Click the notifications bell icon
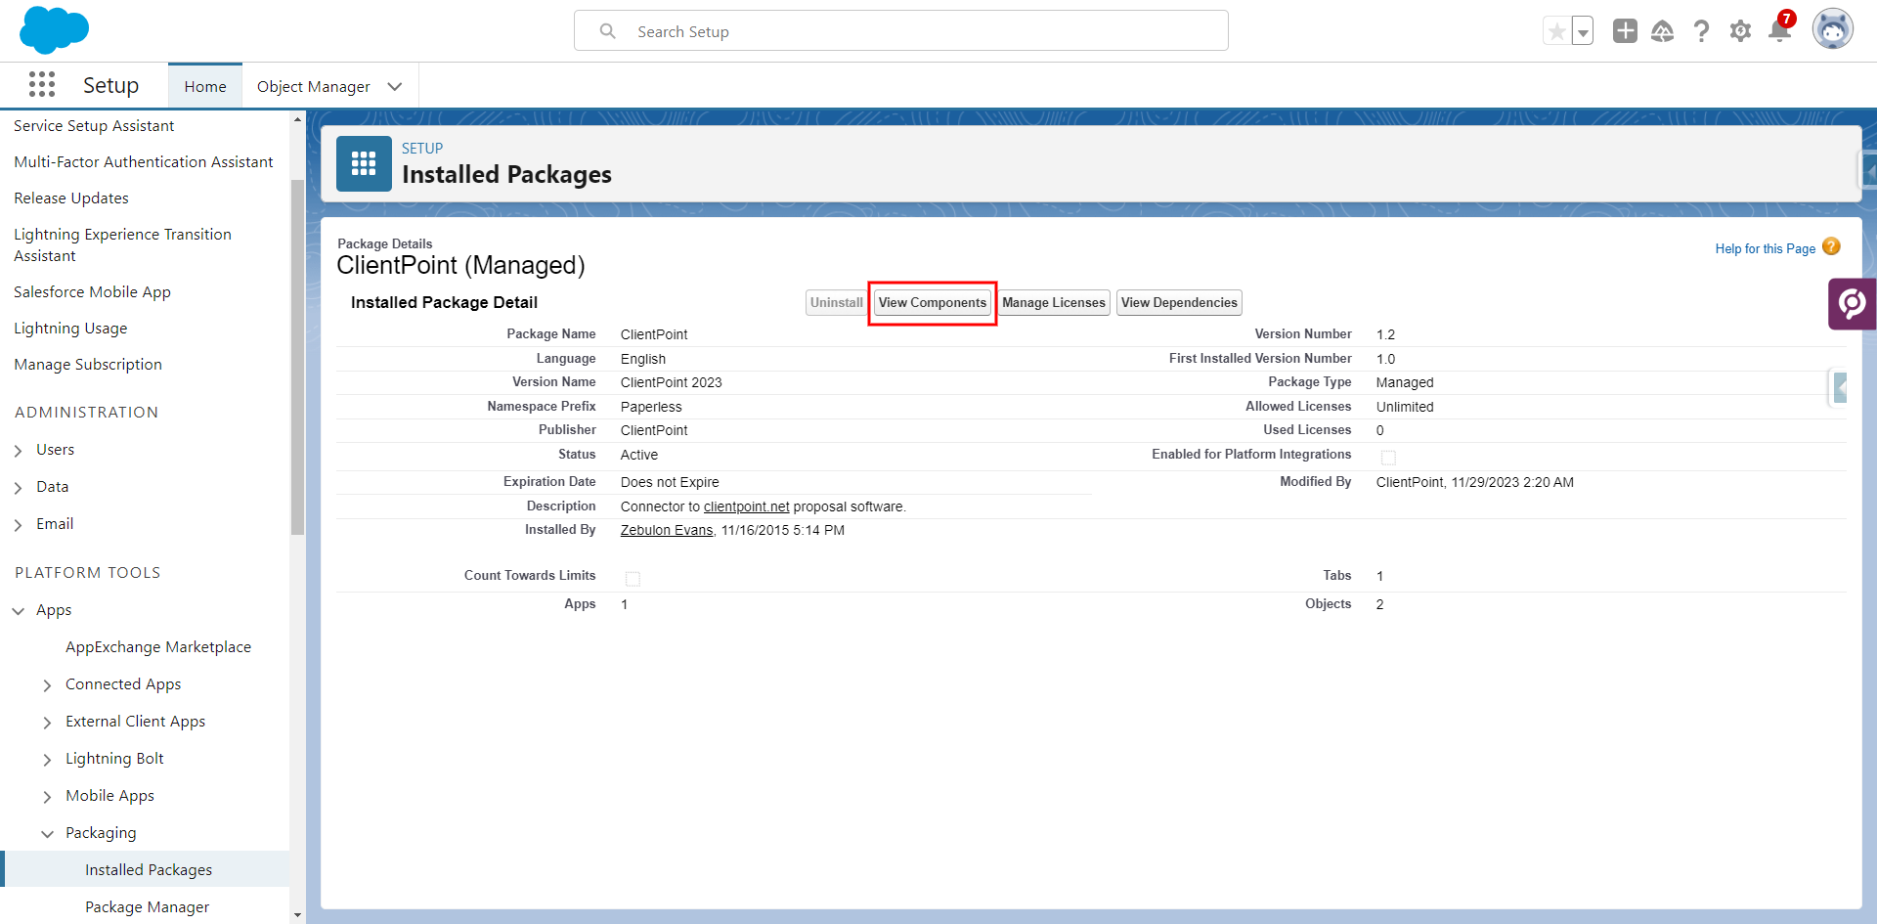Viewport: 1877px width, 924px height. pyautogui.click(x=1779, y=31)
